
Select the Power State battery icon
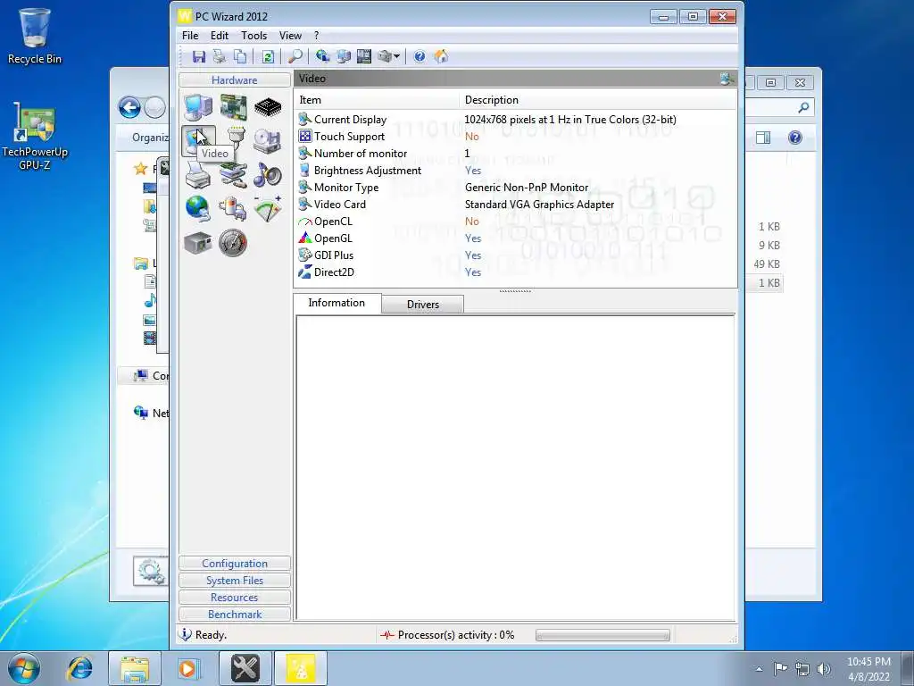click(x=233, y=209)
